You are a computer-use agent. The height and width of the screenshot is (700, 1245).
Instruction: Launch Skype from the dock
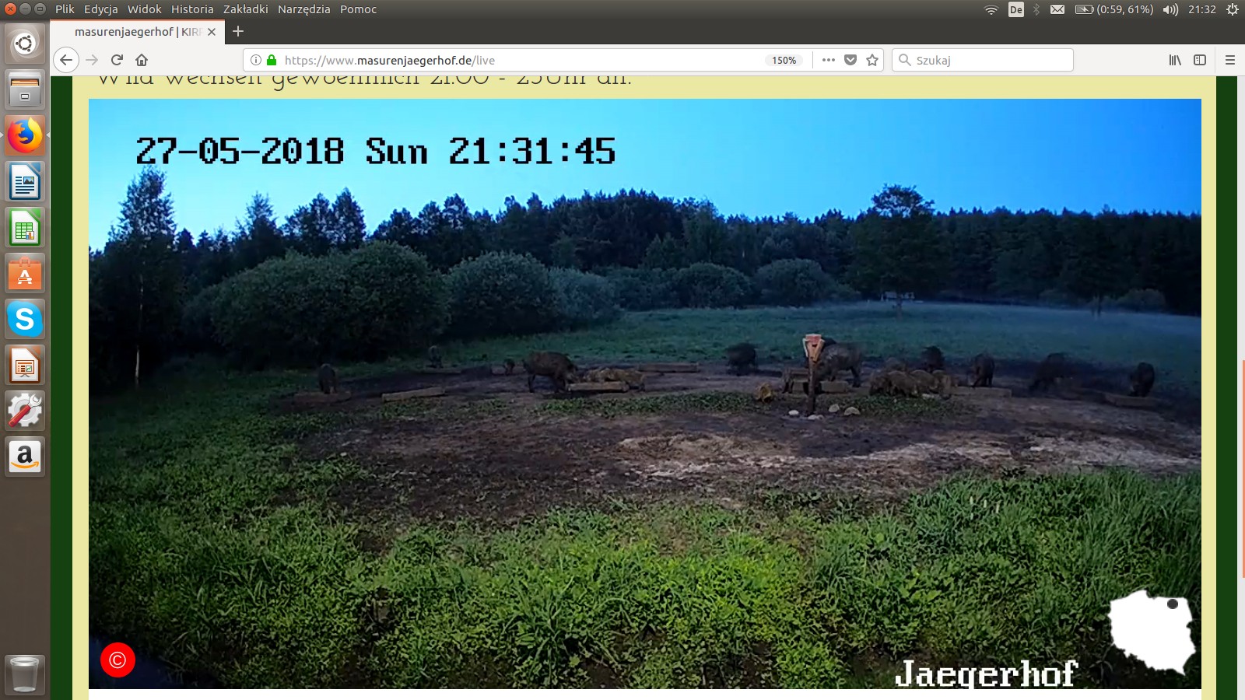click(x=25, y=320)
